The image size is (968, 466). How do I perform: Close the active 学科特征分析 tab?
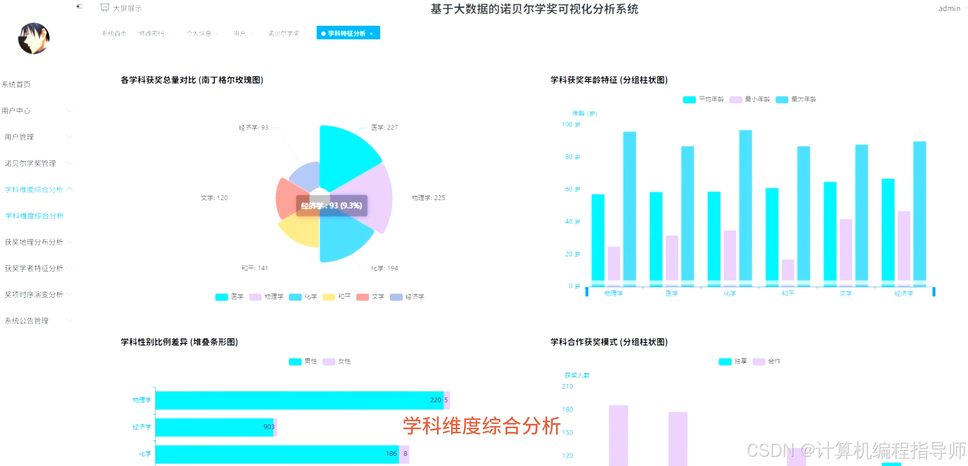tap(371, 34)
